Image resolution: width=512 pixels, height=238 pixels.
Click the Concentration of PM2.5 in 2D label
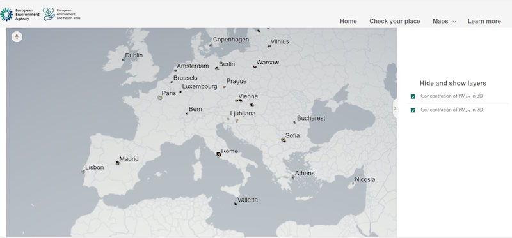tap(452, 110)
